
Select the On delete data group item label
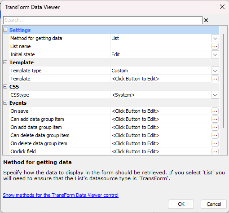(39, 143)
